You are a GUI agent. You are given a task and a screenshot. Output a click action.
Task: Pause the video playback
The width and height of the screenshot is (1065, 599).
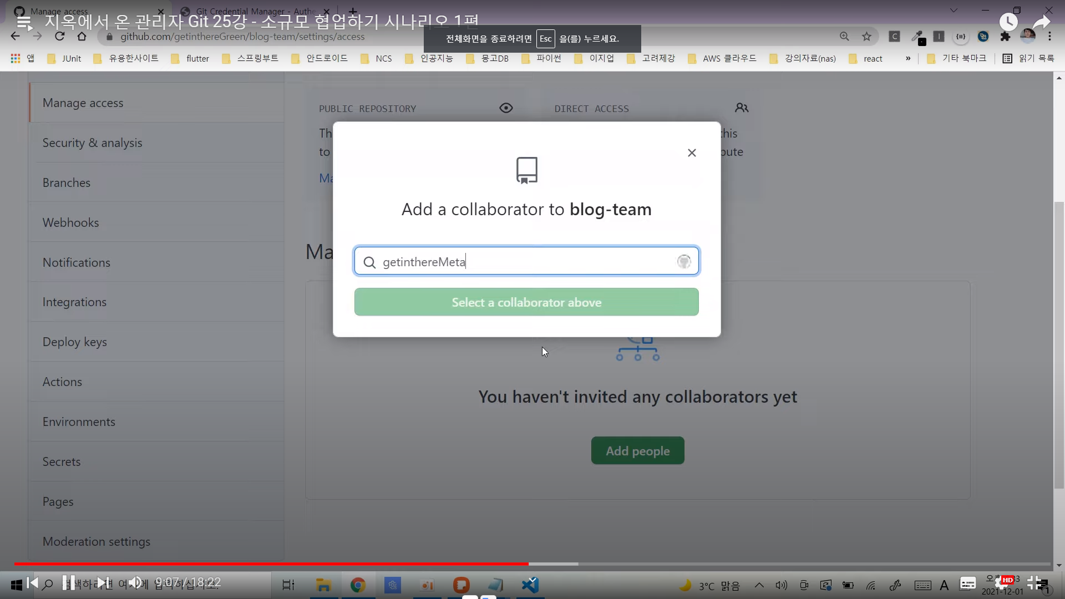[x=69, y=583]
